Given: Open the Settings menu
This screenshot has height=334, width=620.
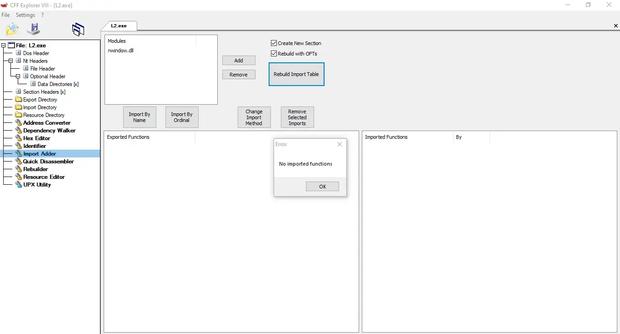Looking at the screenshot, I should [x=25, y=15].
